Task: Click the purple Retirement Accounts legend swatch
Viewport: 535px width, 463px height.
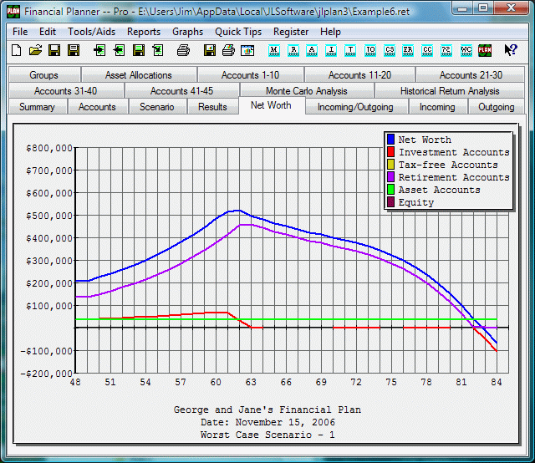Action: pyautogui.click(x=390, y=177)
